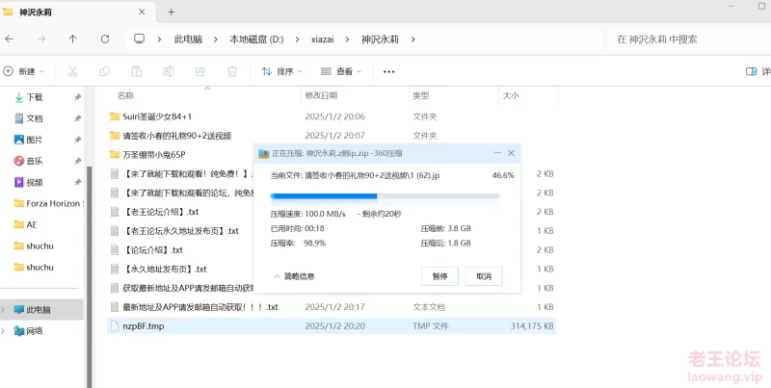Click the Paste icon in toolbar

click(137, 71)
